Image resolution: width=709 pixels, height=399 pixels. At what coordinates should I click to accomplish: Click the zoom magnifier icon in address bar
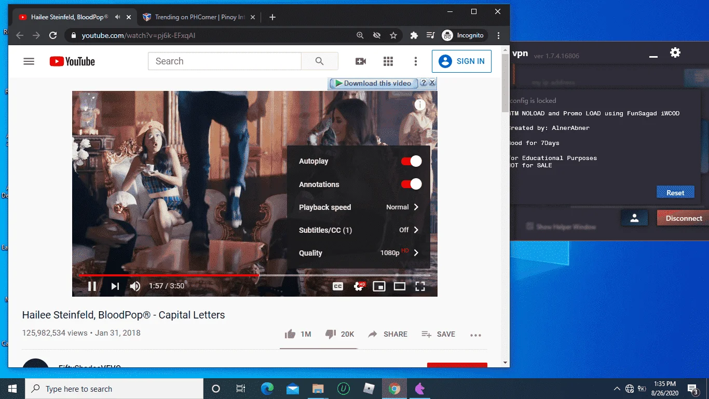360,35
